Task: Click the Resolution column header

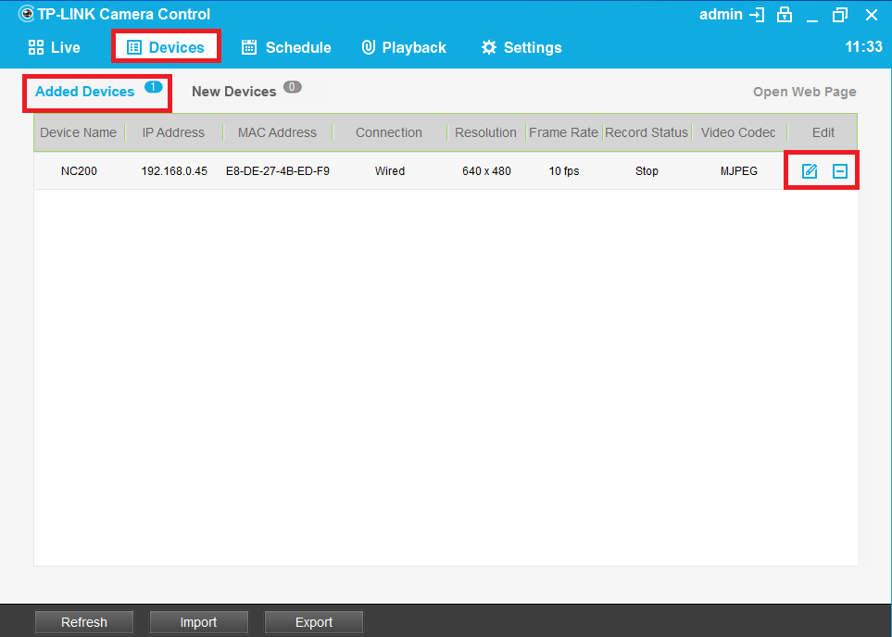Action: (x=485, y=132)
